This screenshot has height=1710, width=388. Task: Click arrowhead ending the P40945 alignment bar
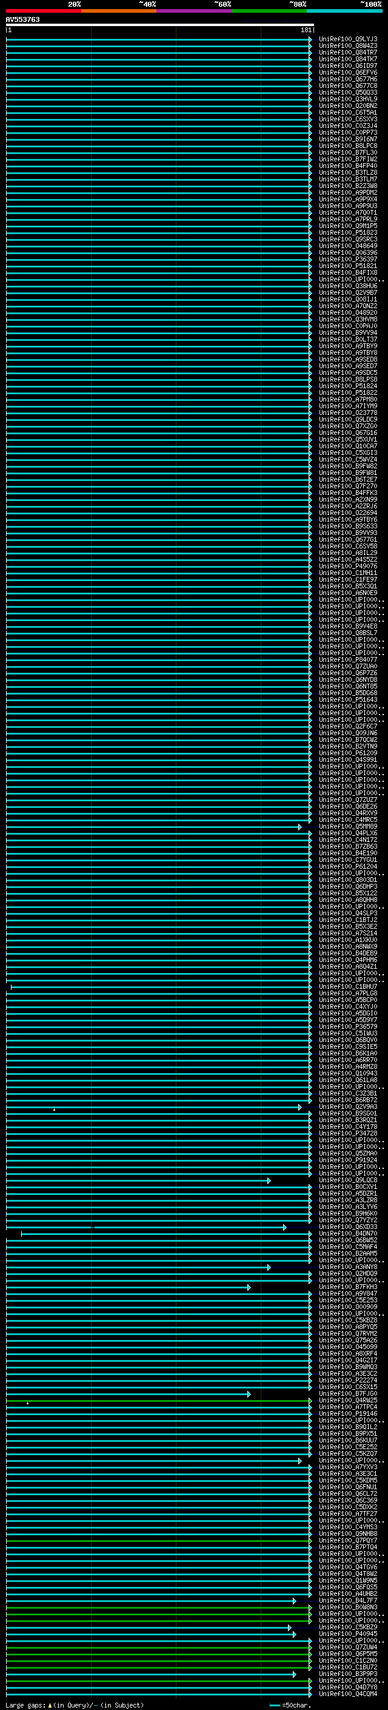pos(294,1634)
